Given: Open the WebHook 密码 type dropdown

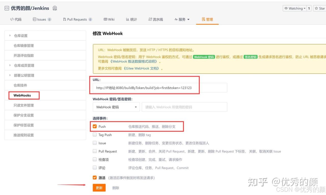Looking at the screenshot, I should tap(116, 107).
